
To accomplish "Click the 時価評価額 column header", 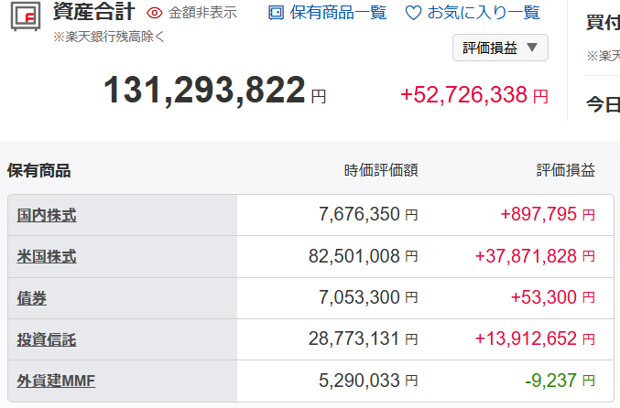I will coord(381,170).
